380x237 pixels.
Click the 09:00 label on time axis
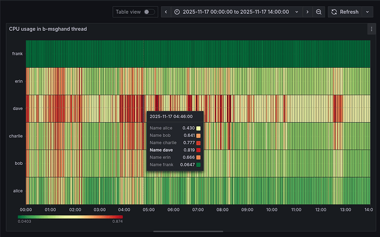pos(247,210)
